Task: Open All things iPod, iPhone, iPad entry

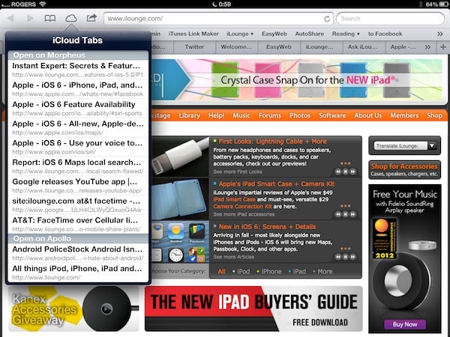Action: (78, 273)
